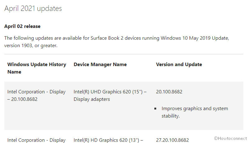Select the second row's 'Intel Corporation - Display' cell
Screen dimensions: 248x143
[36, 140]
